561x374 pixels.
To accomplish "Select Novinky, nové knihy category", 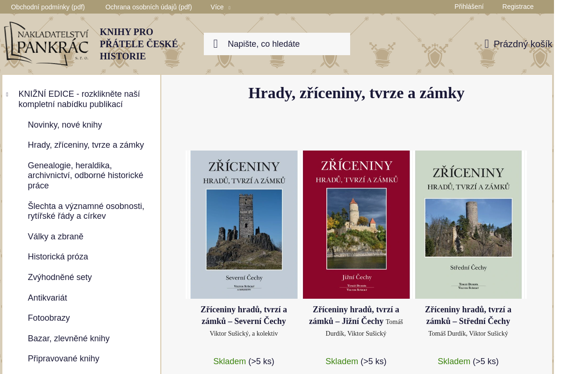I will [65, 125].
